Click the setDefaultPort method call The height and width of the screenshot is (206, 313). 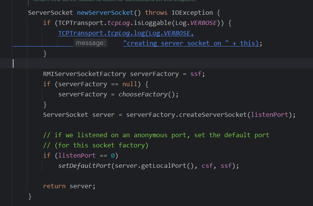(x=85, y=166)
